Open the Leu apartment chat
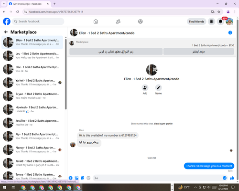The height and width of the screenshot is (191, 239). tap(32, 56)
